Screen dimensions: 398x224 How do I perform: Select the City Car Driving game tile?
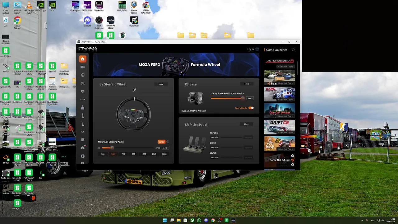[x=279, y=110]
